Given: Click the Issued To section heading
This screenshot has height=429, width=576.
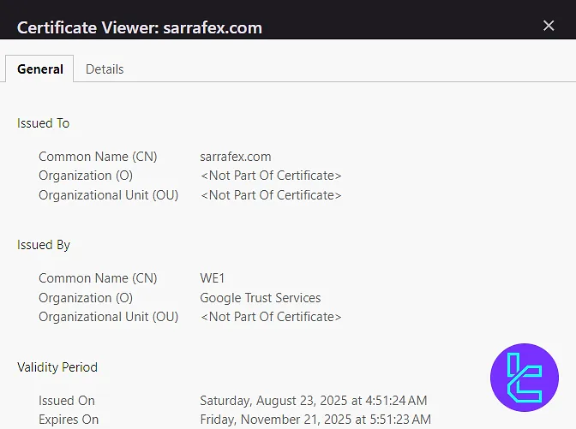Looking at the screenshot, I should click(x=44, y=123).
